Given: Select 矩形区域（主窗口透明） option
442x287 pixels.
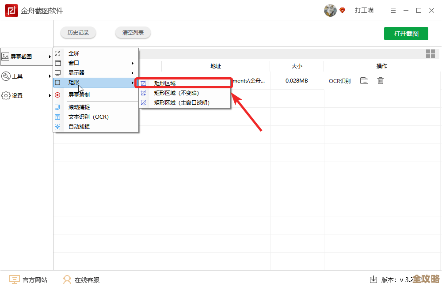Looking at the screenshot, I should coord(182,102).
